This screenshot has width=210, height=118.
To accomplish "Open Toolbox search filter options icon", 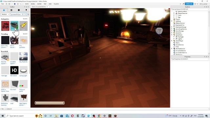I will pyautogui.click(x=28, y=14).
